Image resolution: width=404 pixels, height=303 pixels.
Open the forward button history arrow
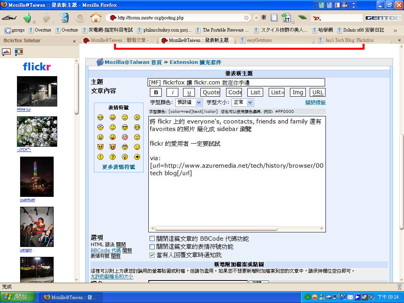(x=53, y=22)
